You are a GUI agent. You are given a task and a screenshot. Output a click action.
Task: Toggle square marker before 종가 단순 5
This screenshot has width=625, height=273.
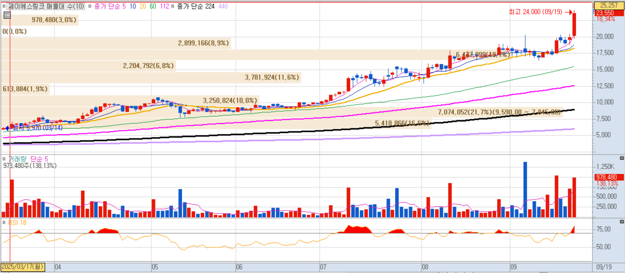90,6
